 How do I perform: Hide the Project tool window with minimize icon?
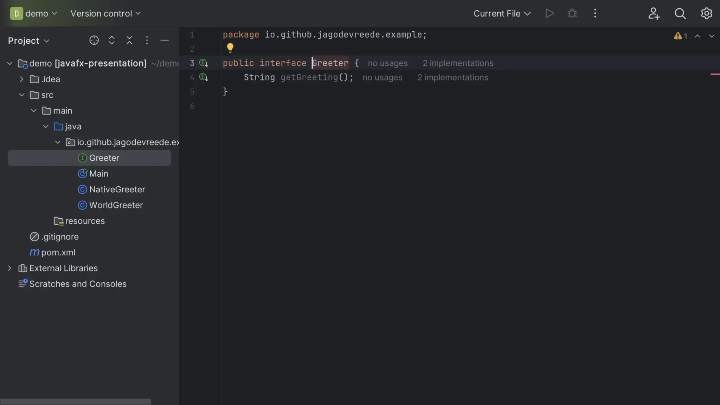click(165, 40)
